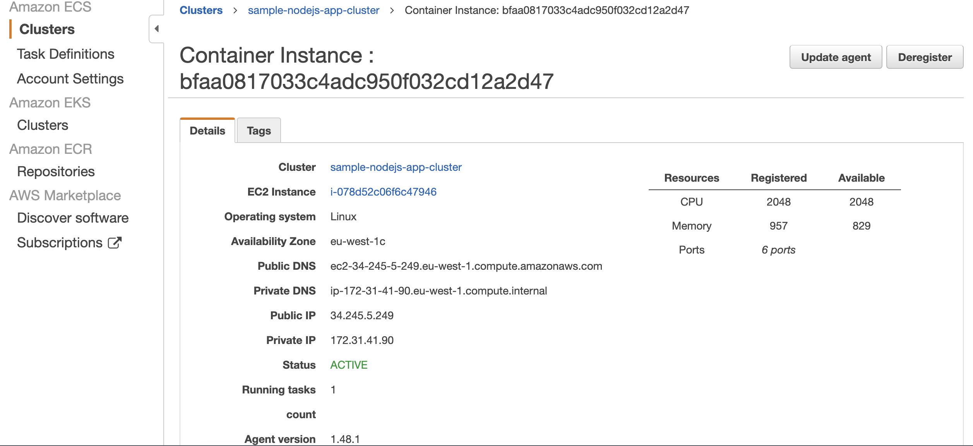Viewport: 973px width, 446px height.
Task: Click the external link icon beside Subscriptions
Action: coord(115,243)
